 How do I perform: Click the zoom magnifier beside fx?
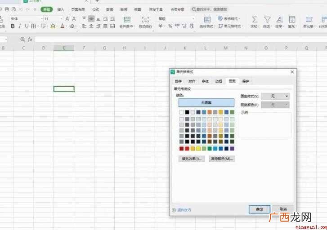(23, 39)
